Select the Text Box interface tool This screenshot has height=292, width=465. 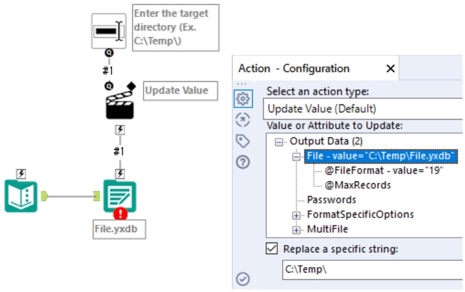[x=109, y=31]
